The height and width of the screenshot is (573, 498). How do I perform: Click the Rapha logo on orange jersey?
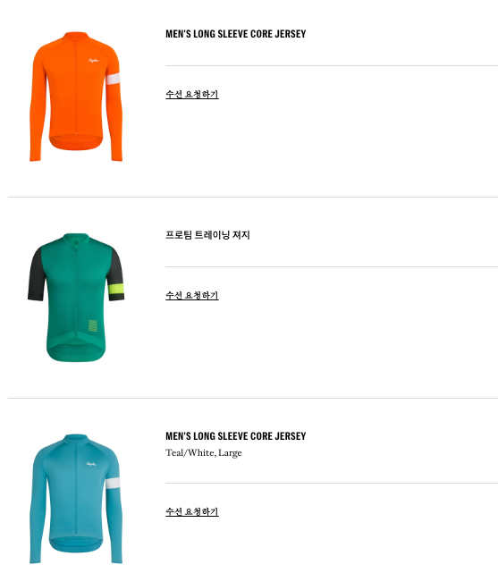(94, 60)
